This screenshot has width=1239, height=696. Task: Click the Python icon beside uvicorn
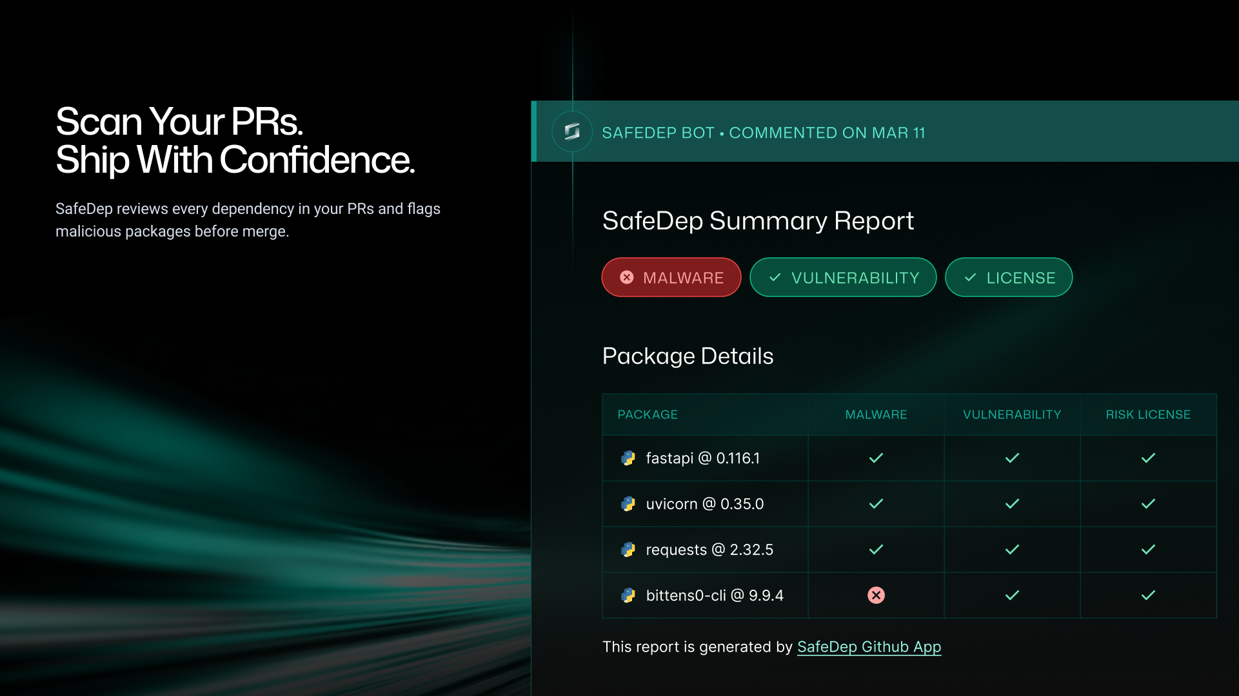tap(628, 504)
